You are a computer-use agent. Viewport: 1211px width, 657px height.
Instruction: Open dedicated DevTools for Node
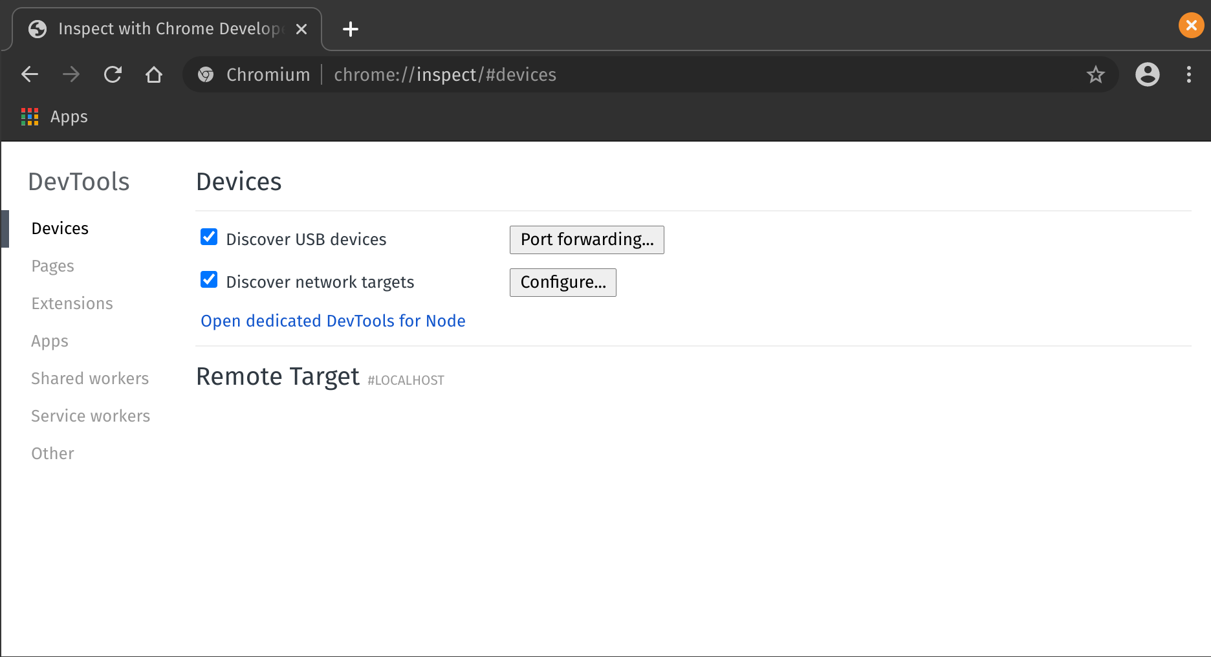click(333, 321)
